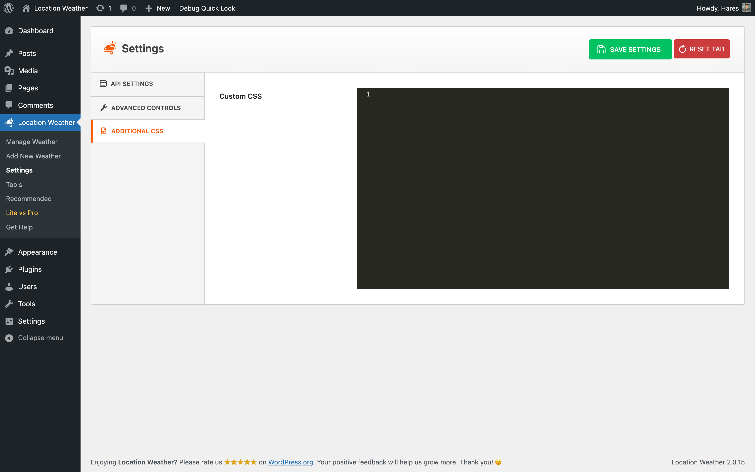Click the Reset Tab button

(x=701, y=49)
